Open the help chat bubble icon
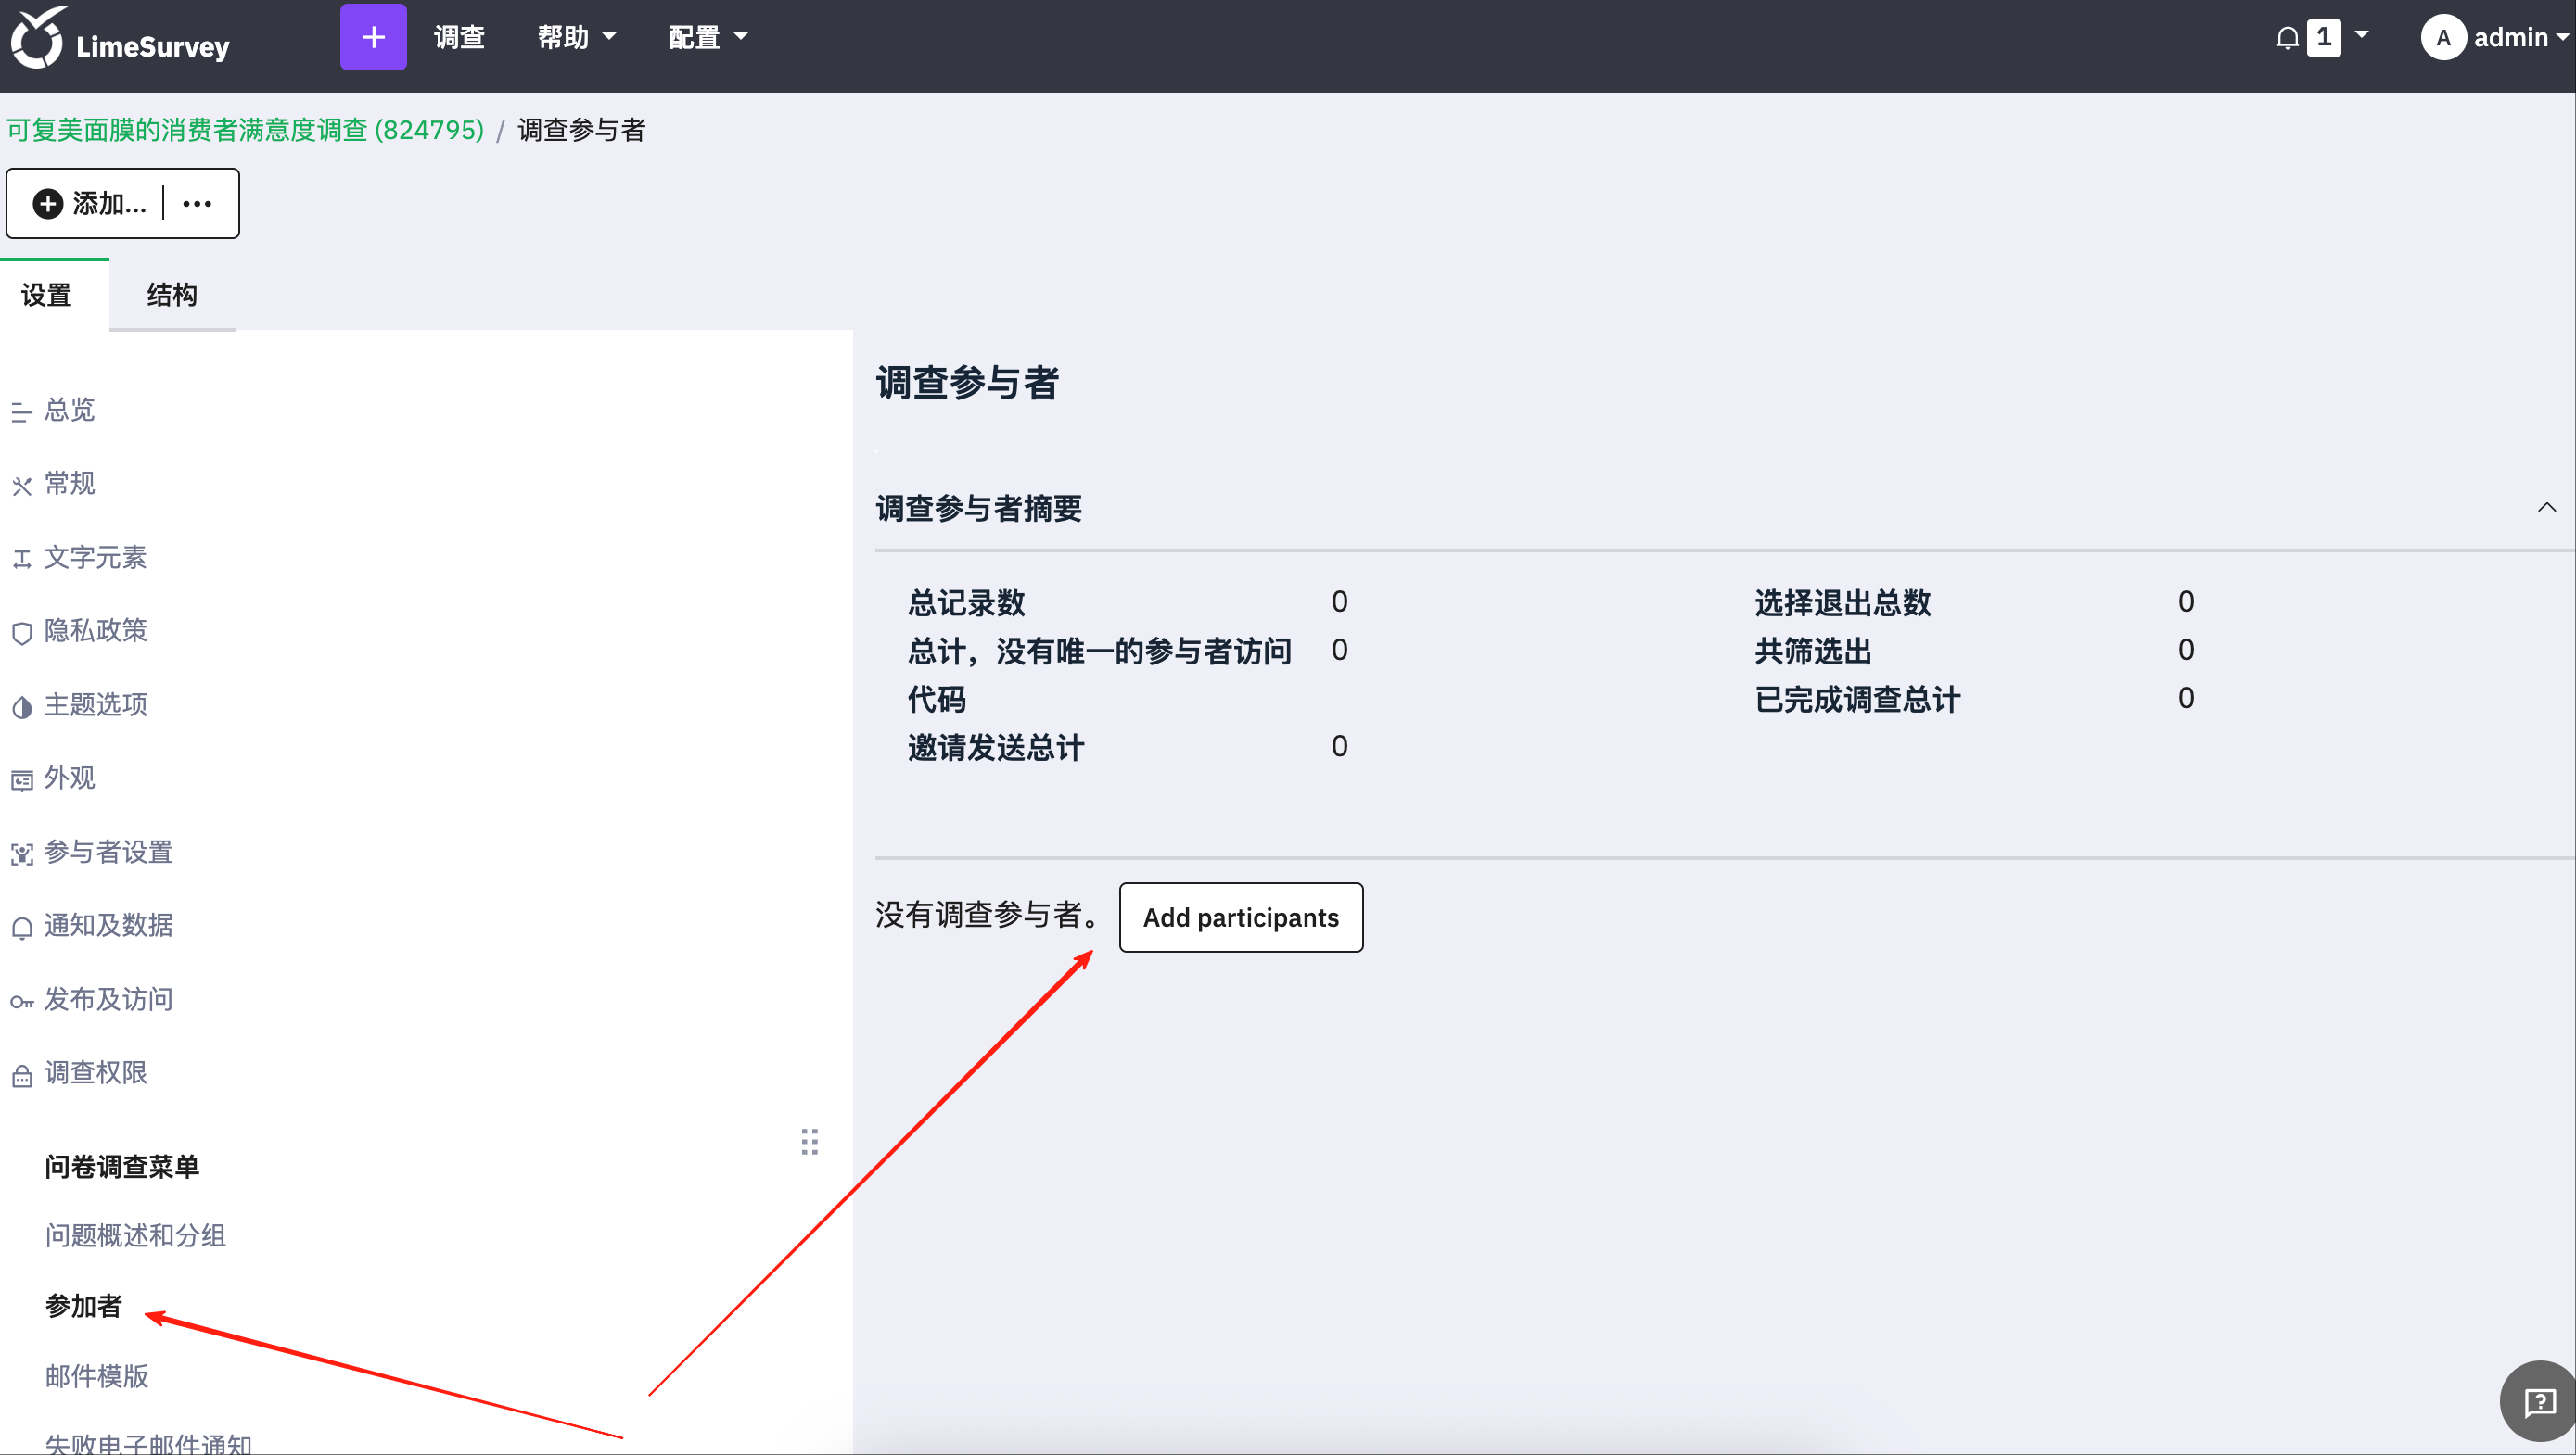Viewport: 2576px width, 1455px height. [x=2540, y=1403]
